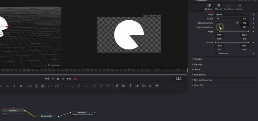Add a Brightness Contrast node from toolbar
The width and height of the screenshot is (258, 121).
[15, 86]
